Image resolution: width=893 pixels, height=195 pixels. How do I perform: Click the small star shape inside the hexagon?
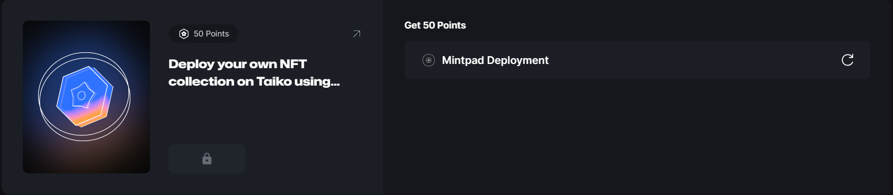(x=83, y=95)
